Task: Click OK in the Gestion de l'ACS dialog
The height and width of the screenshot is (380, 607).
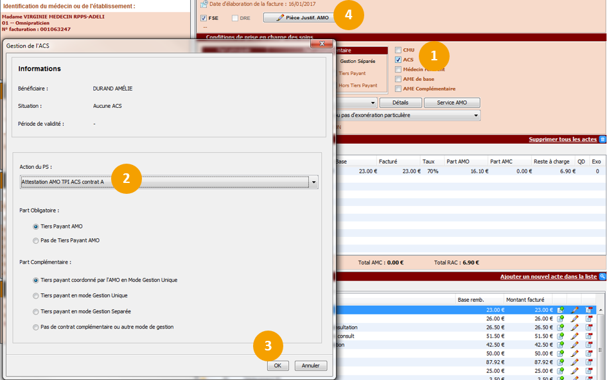Action: click(x=277, y=365)
